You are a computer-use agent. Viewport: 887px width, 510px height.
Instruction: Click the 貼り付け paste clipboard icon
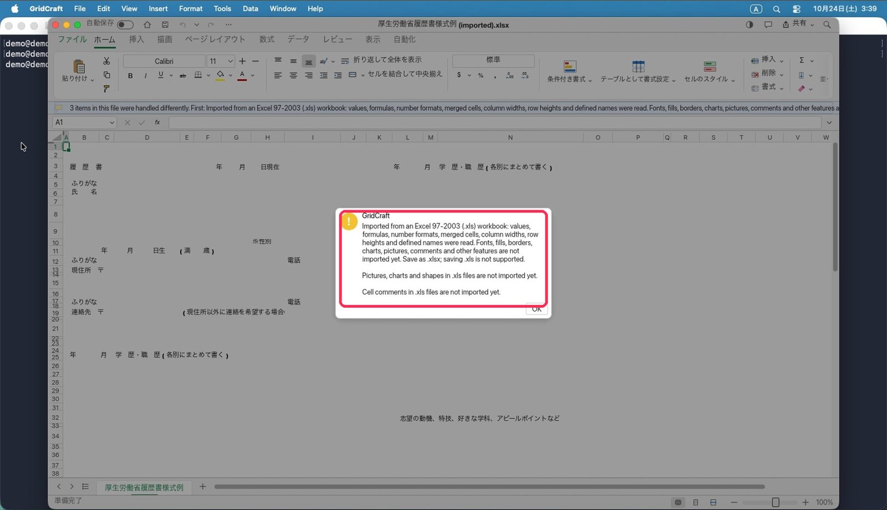79,67
